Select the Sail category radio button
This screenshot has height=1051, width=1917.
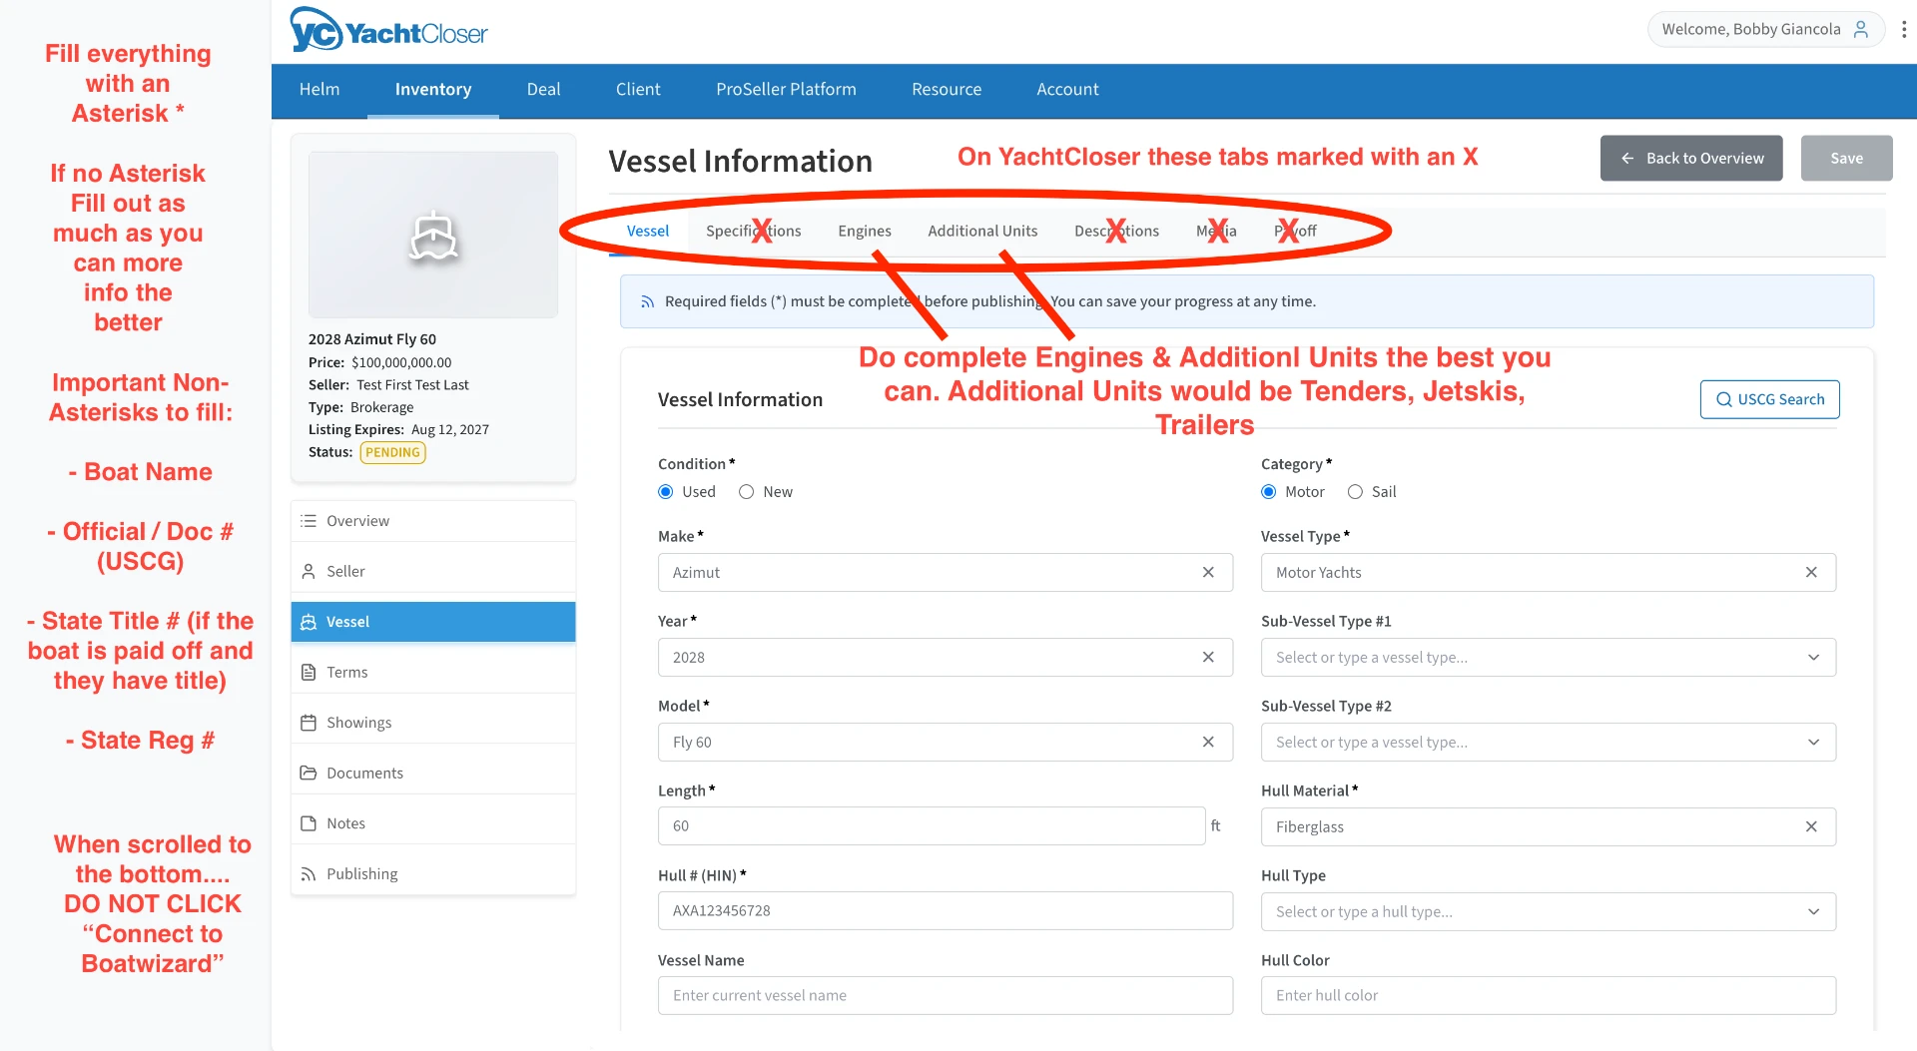coord(1355,492)
